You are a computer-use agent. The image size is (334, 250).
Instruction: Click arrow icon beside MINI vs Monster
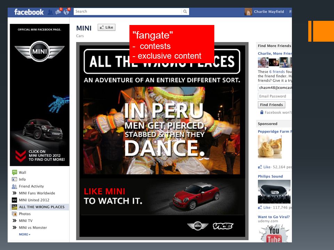pos(14,227)
